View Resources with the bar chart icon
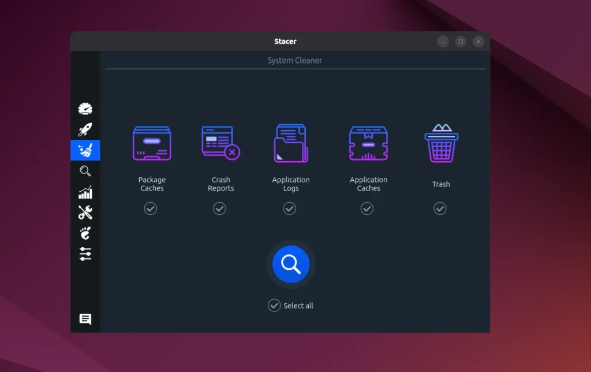 pos(85,192)
